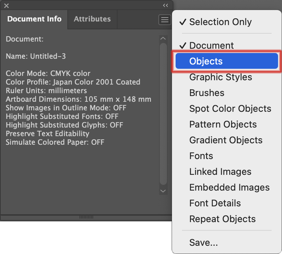This screenshot has height=254, width=282.
Task: Close the panel with the X icon
Action: [x=6, y=6]
